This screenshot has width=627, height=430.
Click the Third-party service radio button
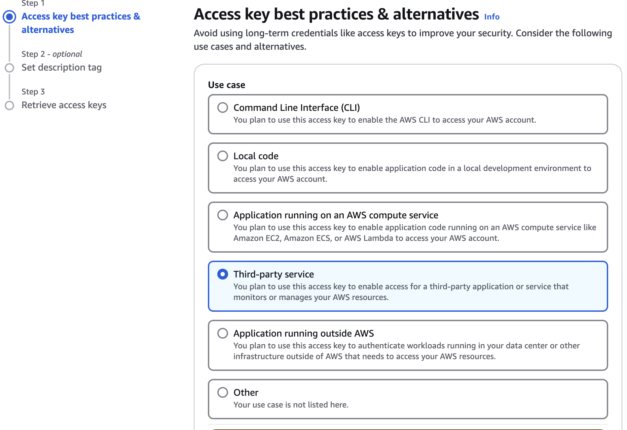pyautogui.click(x=223, y=274)
